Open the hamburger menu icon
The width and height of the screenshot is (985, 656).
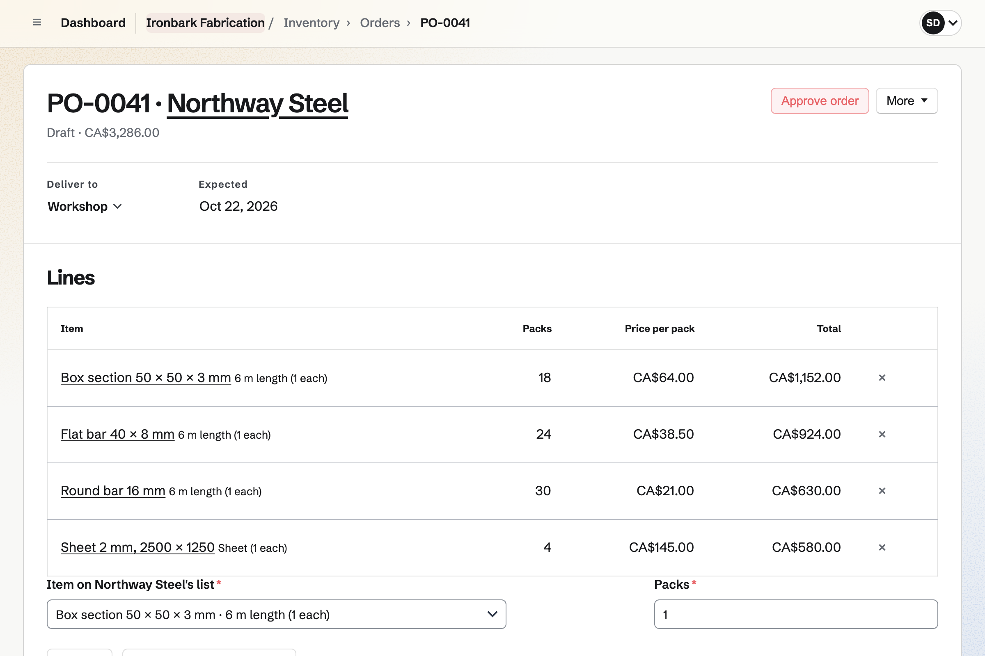pos(37,23)
